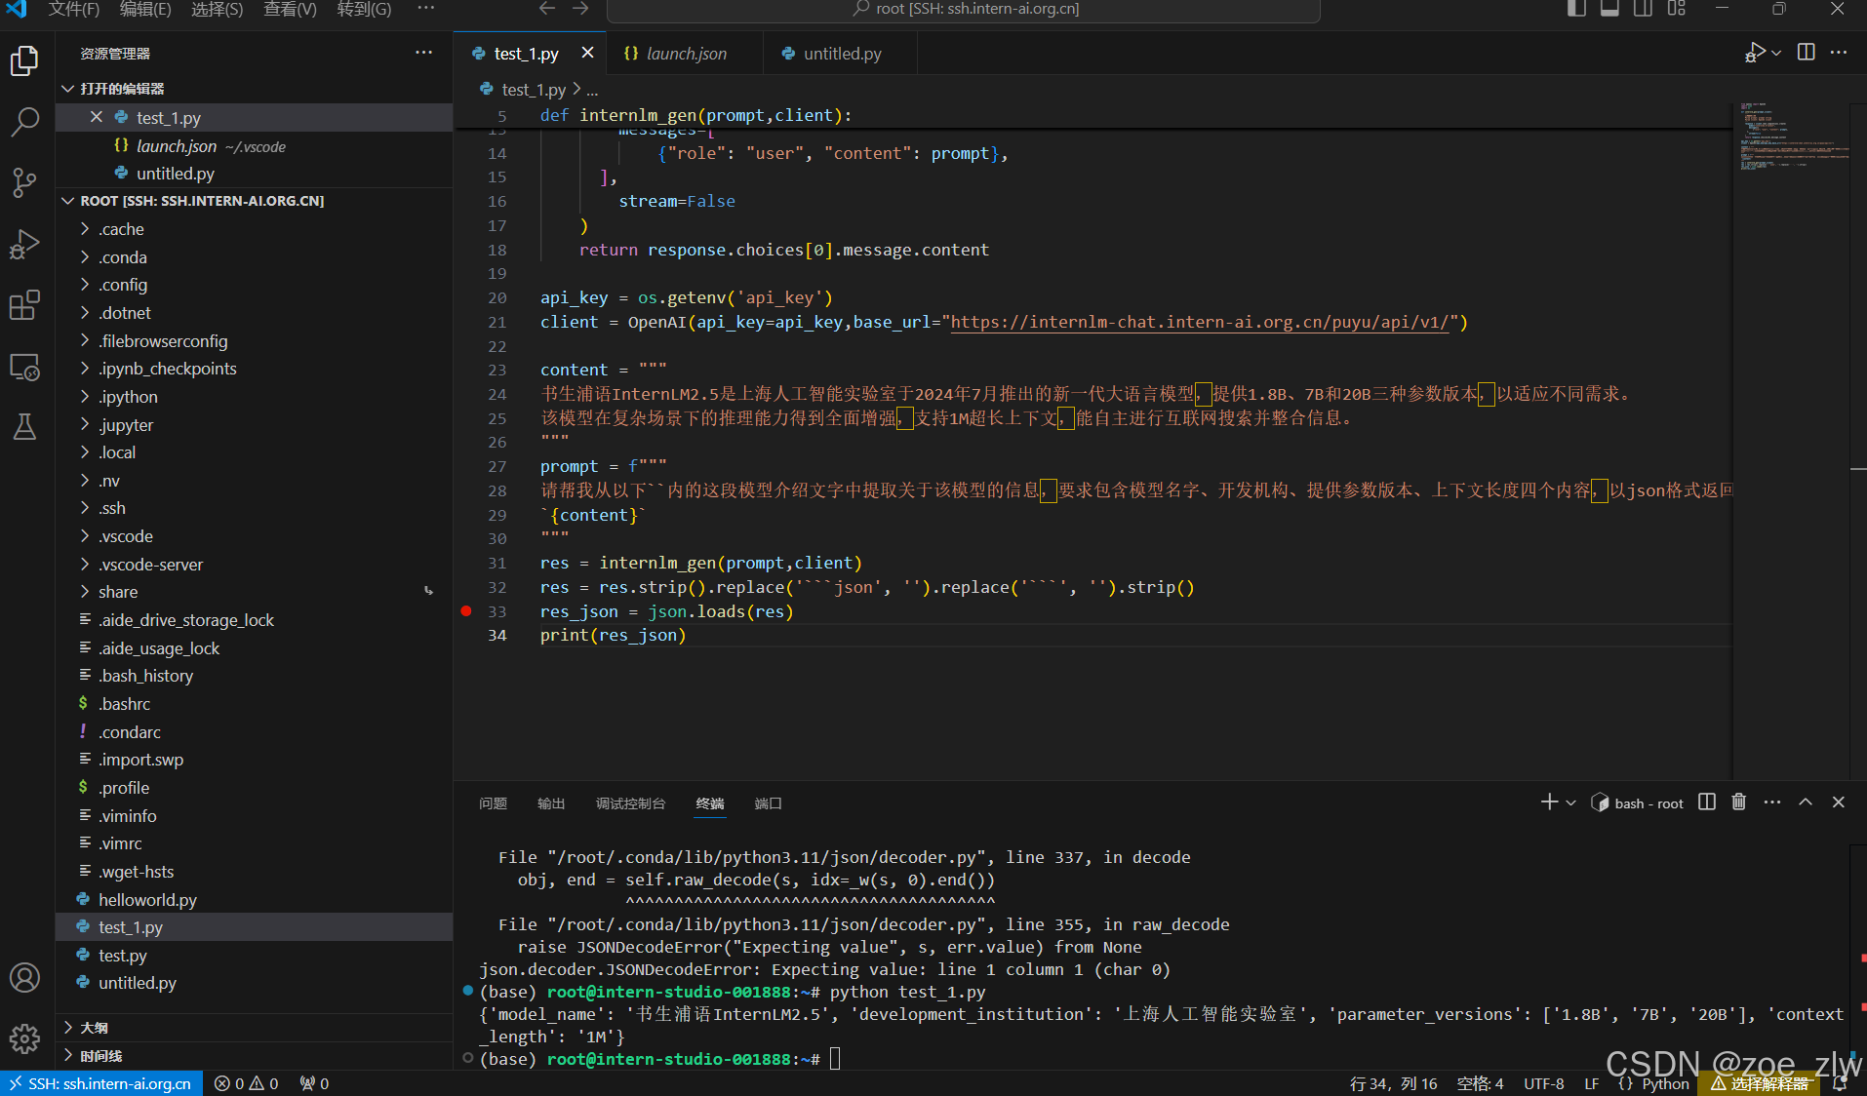Open the Search view icon
This screenshot has width=1867, height=1096.
coord(24,122)
